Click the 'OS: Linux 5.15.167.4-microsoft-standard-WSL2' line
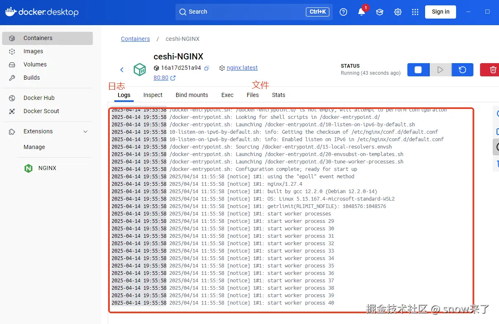This screenshot has width=499, height=324. (253, 199)
